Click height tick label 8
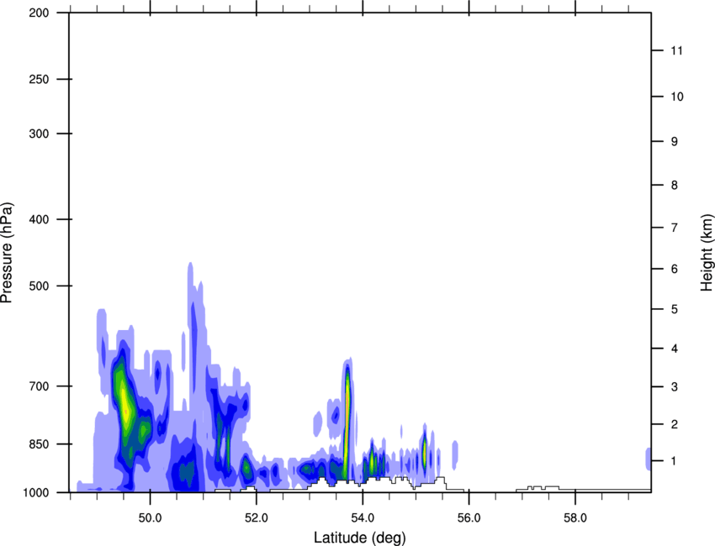This screenshot has width=715, height=546. tap(675, 185)
